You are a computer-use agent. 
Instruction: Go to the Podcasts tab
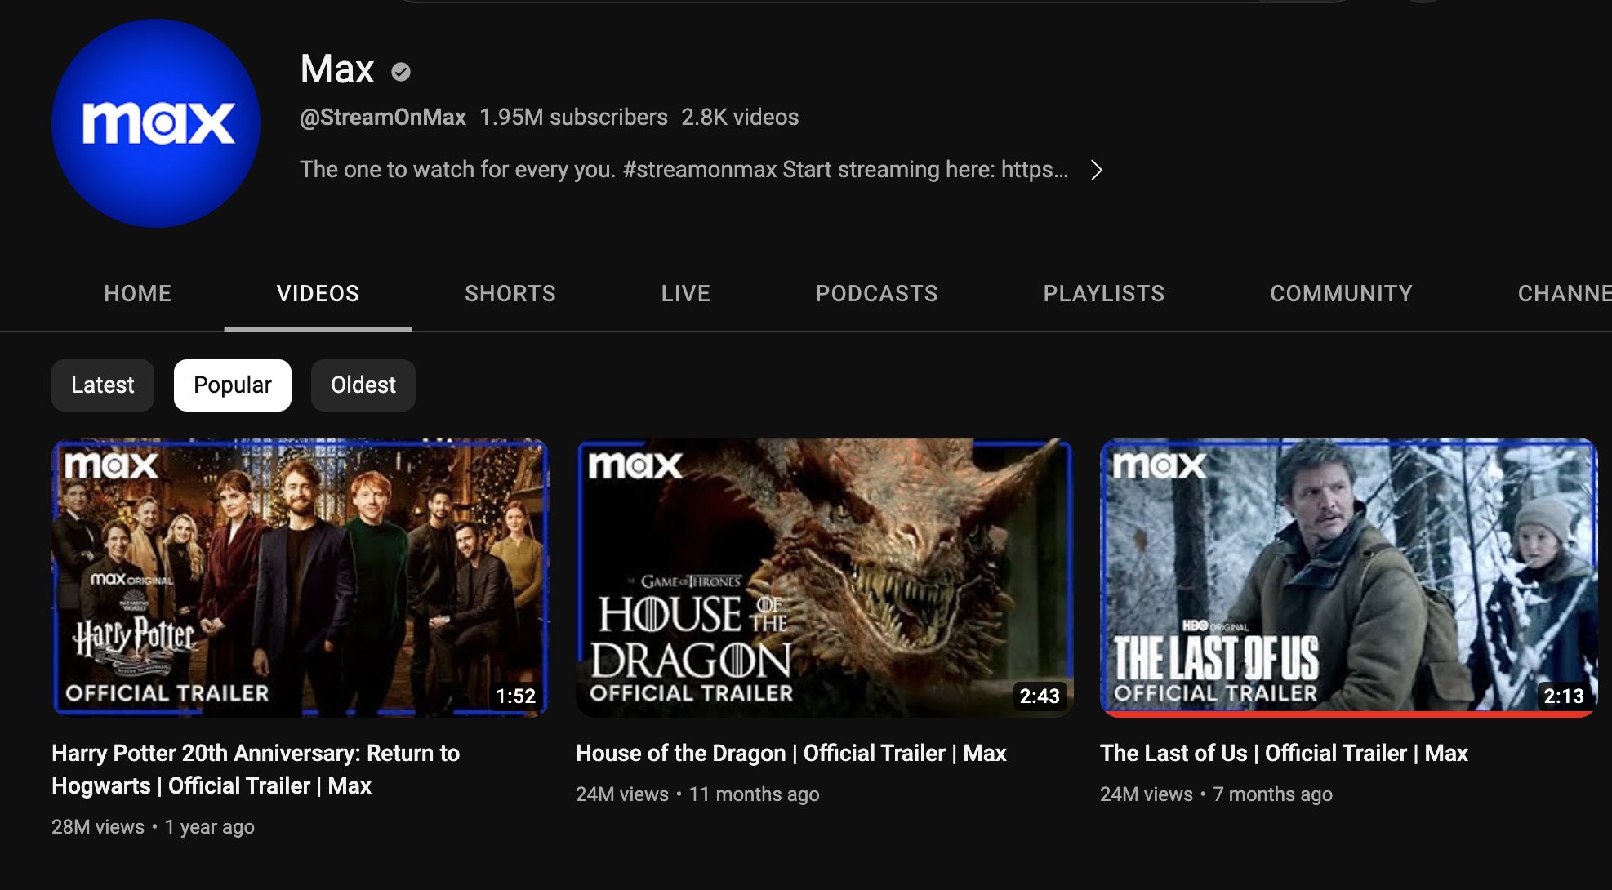pos(876,293)
